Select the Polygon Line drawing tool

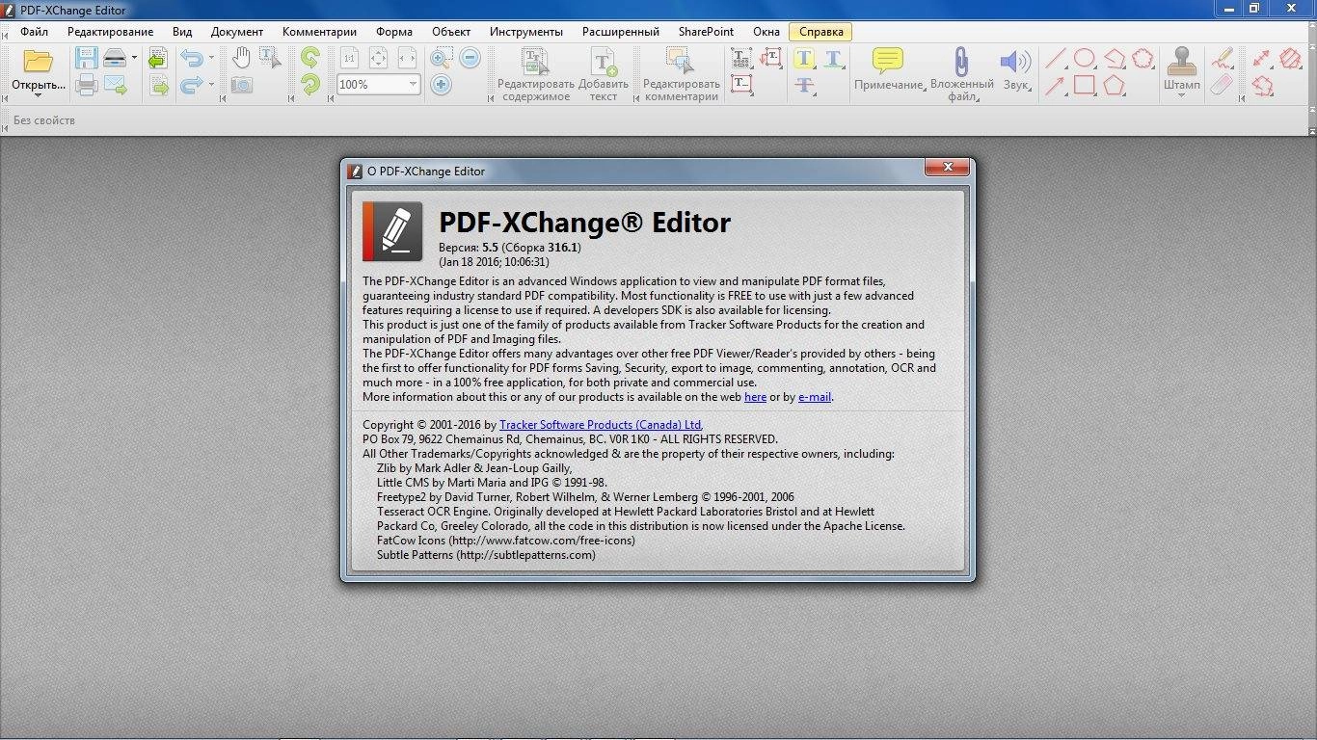1115,59
